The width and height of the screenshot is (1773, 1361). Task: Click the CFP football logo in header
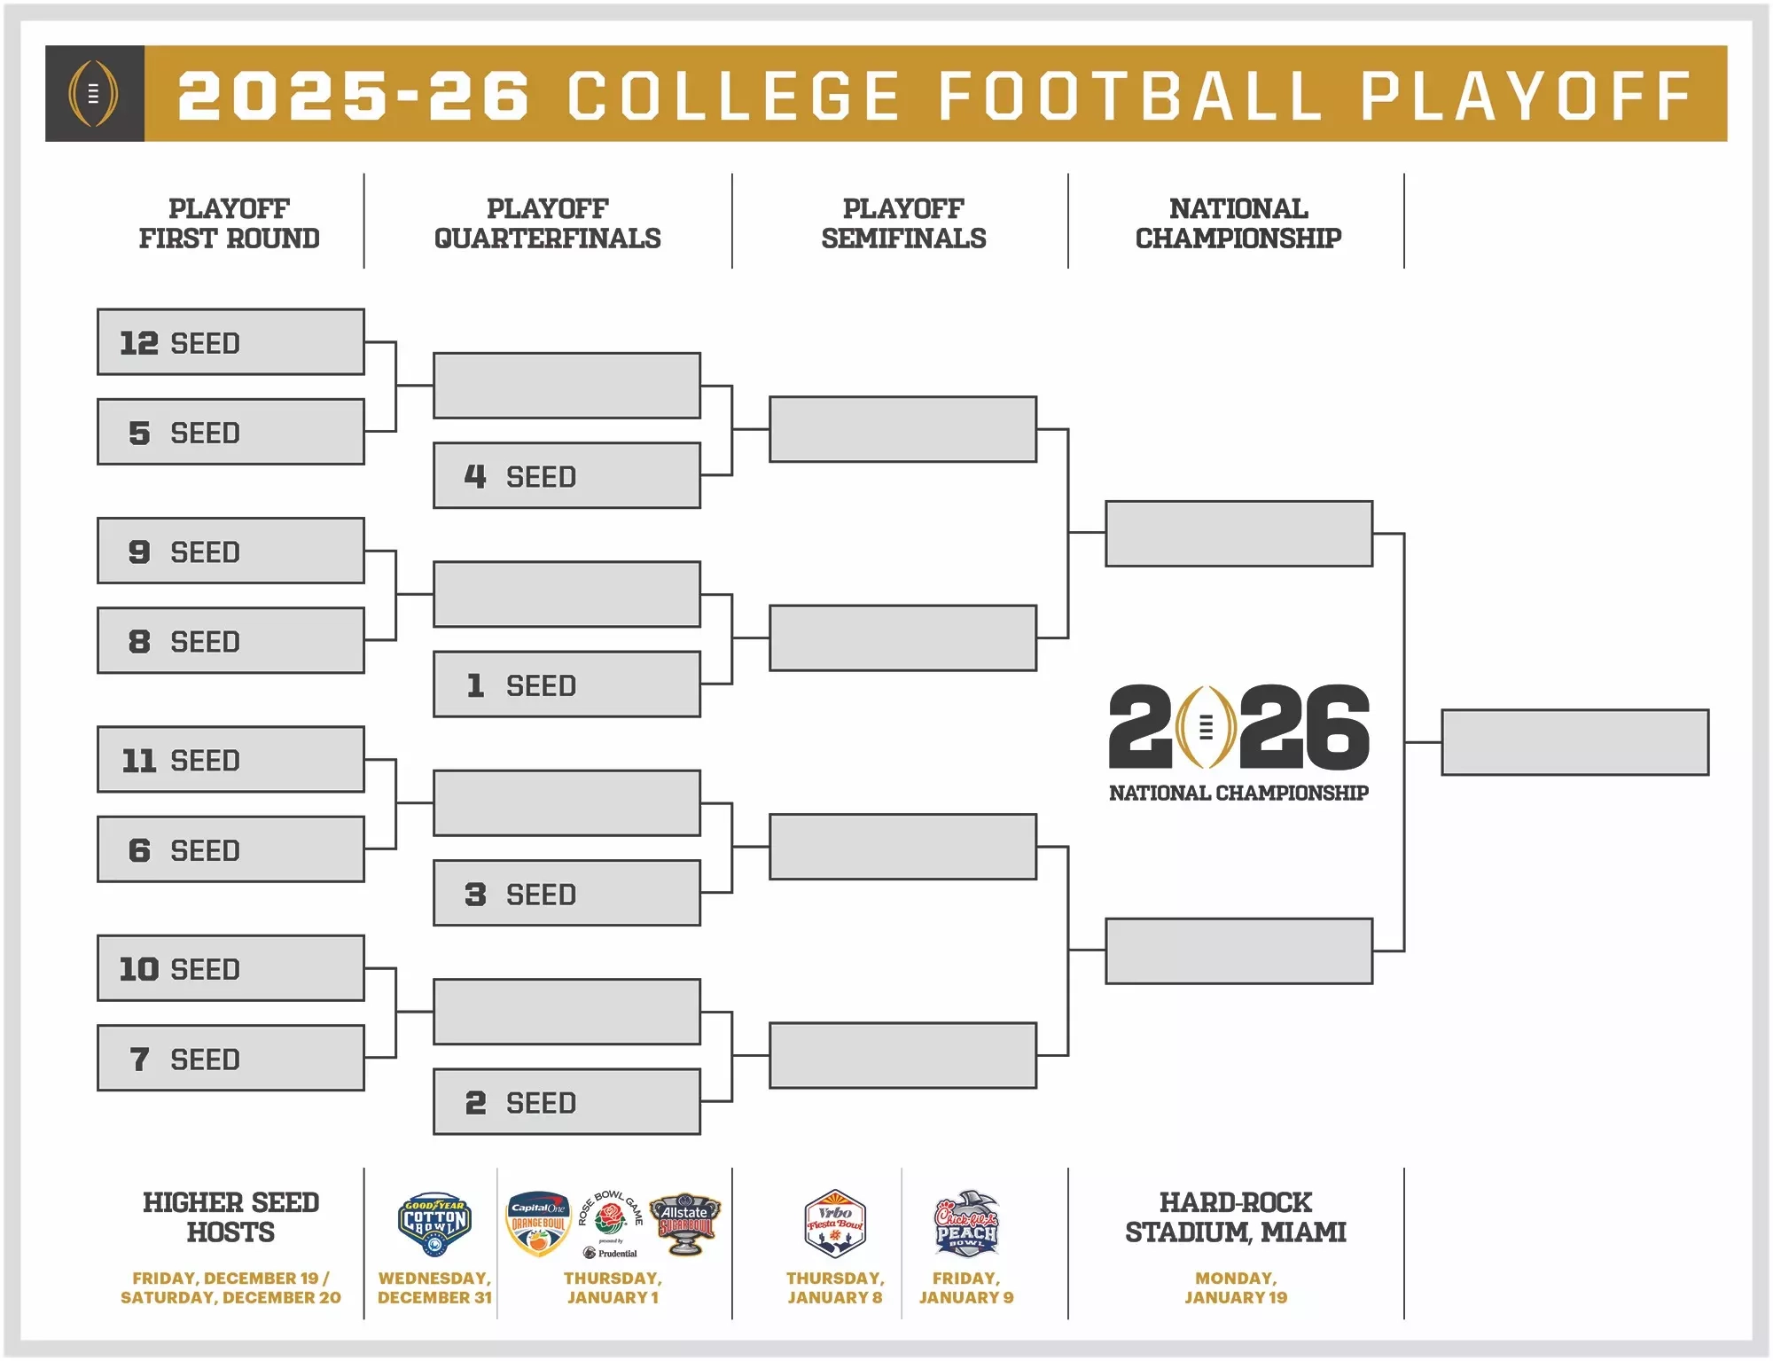point(93,93)
